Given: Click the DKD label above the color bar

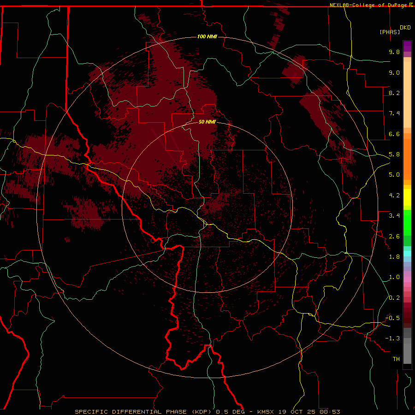Looking at the screenshot, I should click(x=405, y=28).
